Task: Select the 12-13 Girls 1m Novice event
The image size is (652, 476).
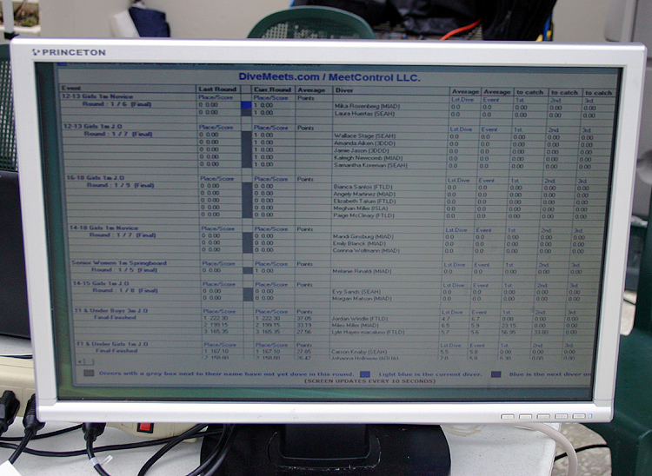Action: click(x=97, y=96)
